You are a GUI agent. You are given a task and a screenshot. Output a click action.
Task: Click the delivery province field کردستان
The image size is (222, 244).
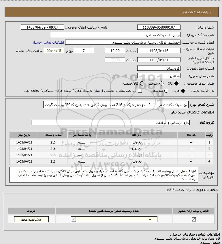159,68
